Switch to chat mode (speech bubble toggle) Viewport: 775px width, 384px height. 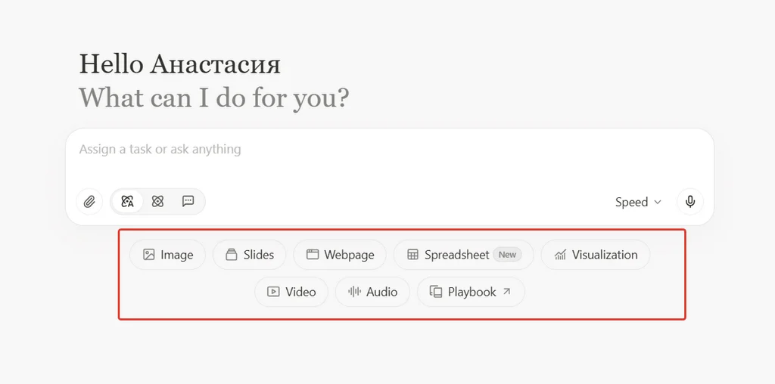pyautogui.click(x=188, y=202)
